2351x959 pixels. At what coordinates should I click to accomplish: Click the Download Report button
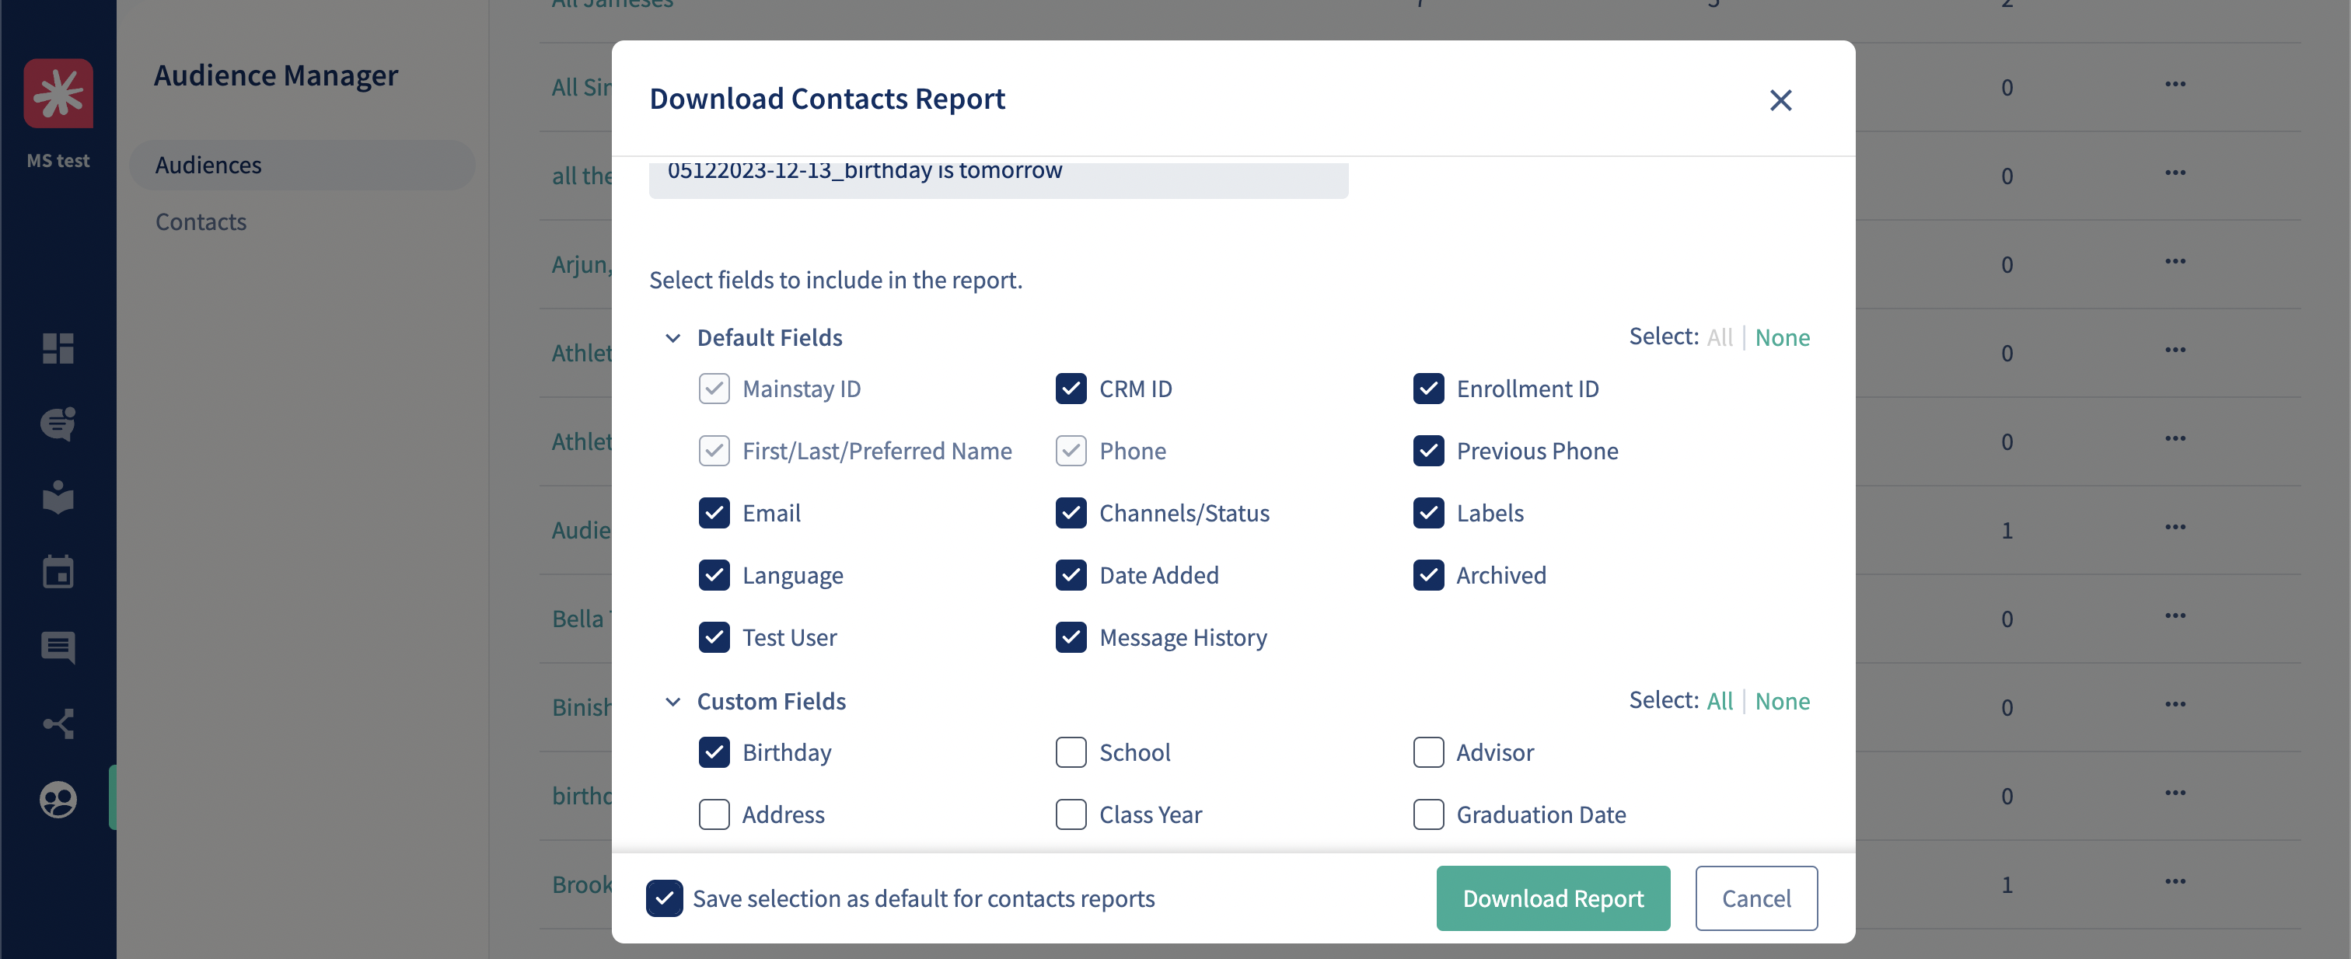click(x=1553, y=899)
